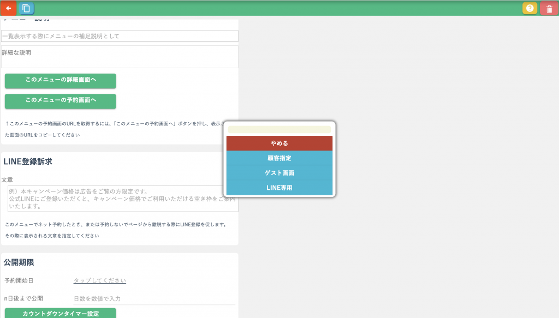
Task: Select ゲスト画面 in the popup menu
Action: click(x=279, y=173)
